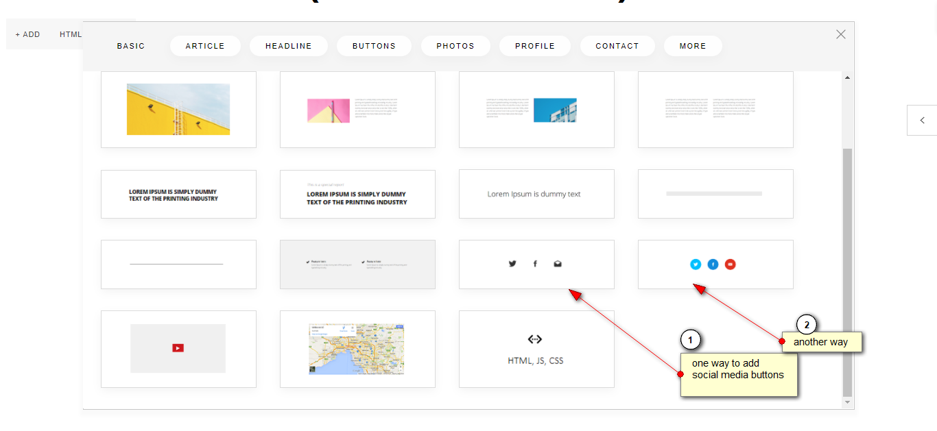Click the + ADD button
The width and height of the screenshot is (937, 431).
pos(28,34)
